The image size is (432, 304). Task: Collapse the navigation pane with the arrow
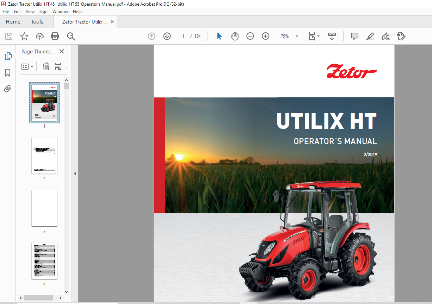pos(75,173)
